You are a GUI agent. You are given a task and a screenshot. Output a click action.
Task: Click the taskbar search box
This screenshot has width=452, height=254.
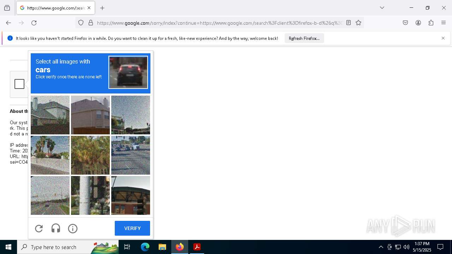point(68,247)
